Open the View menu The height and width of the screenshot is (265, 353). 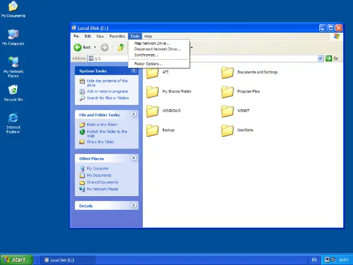click(100, 36)
